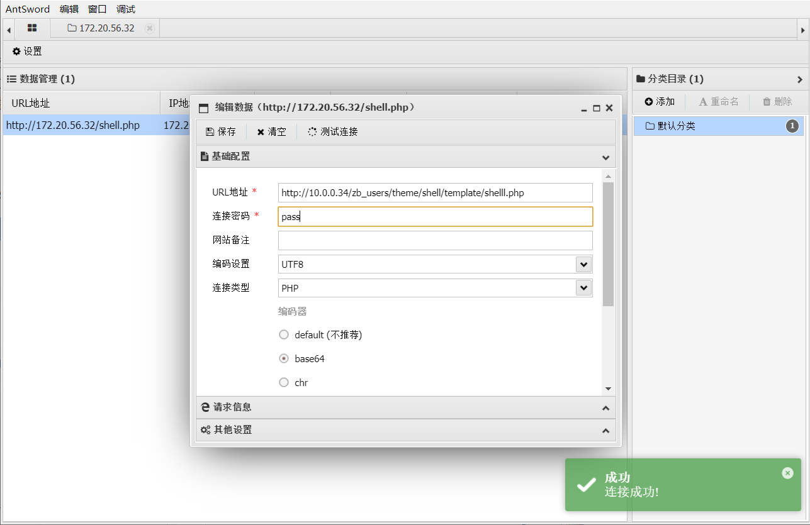Close the 172.20.56.32 tab
810x525 pixels.
click(x=149, y=28)
